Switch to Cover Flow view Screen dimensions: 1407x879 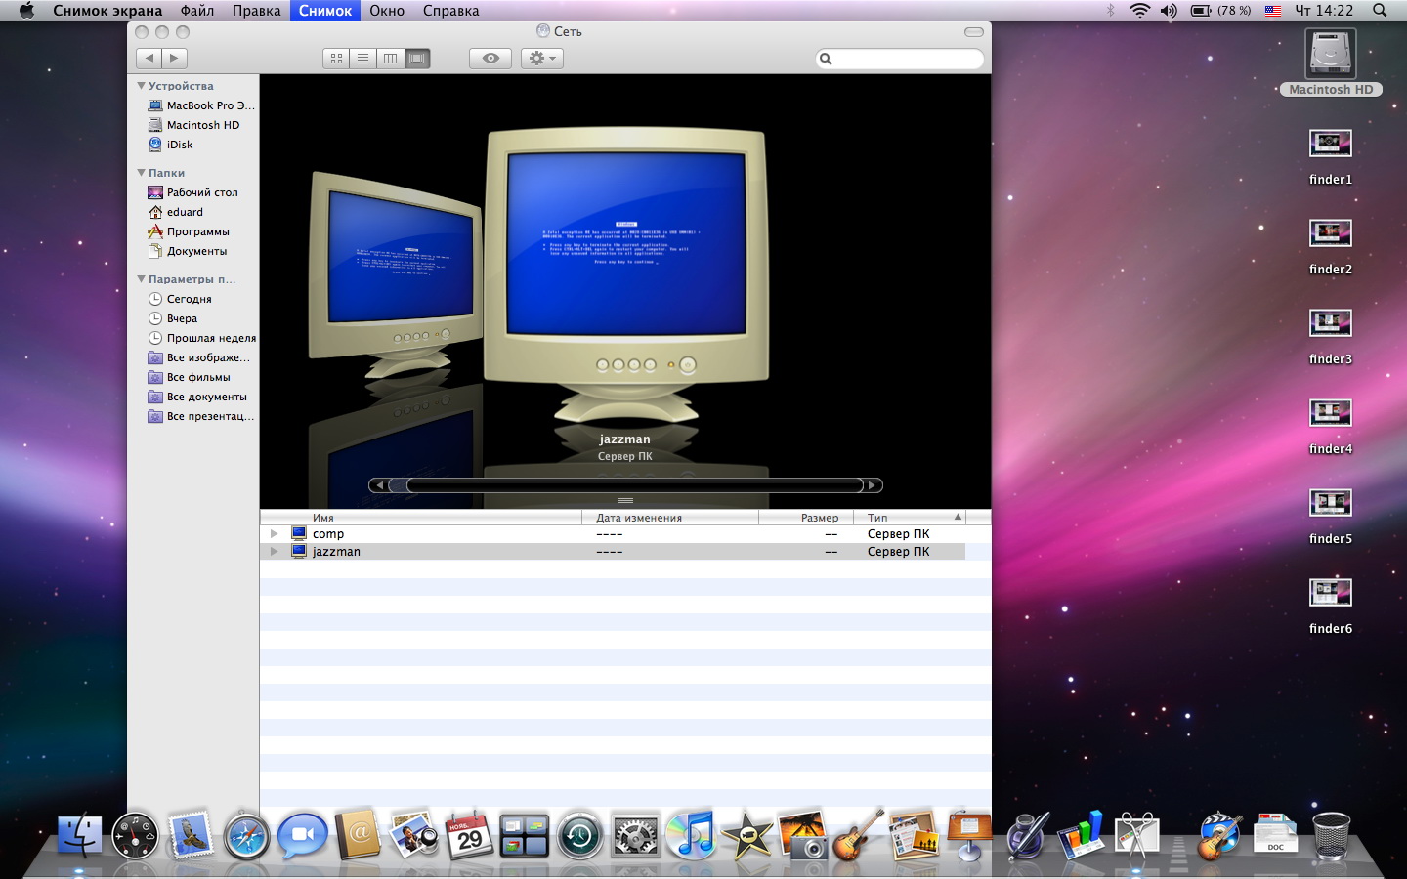pyautogui.click(x=417, y=59)
